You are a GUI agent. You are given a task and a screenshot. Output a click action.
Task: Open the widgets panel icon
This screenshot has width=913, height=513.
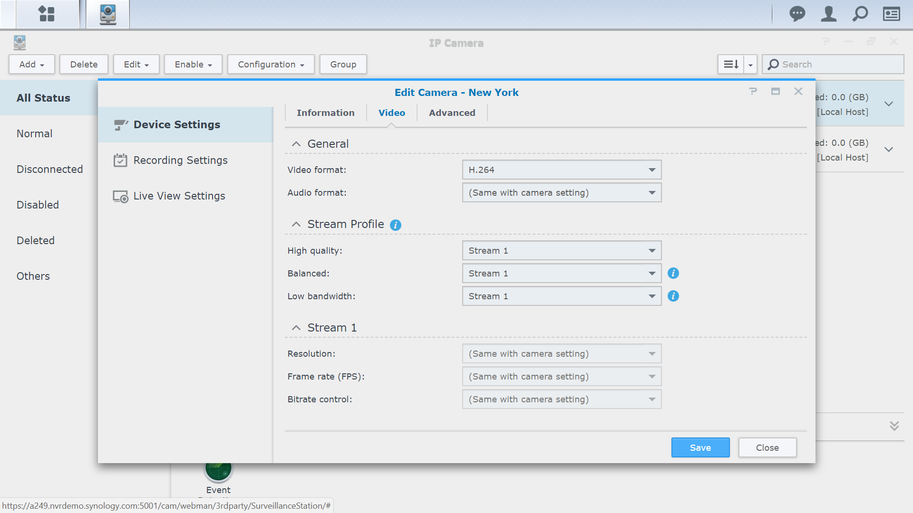point(891,14)
